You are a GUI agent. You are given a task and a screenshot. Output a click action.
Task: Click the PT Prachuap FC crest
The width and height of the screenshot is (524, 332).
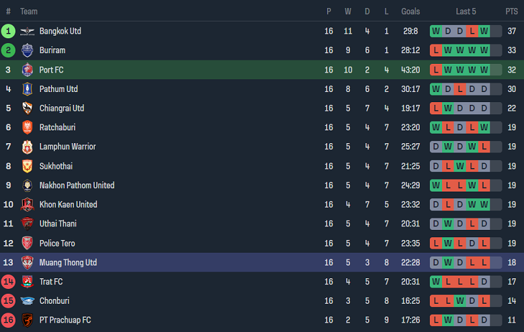point(27,320)
